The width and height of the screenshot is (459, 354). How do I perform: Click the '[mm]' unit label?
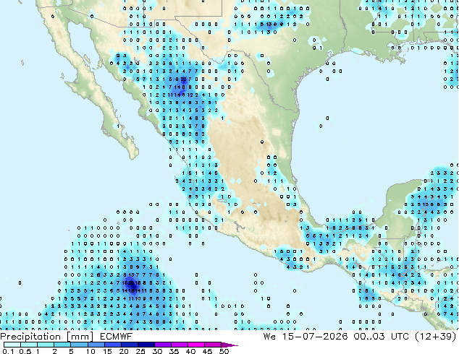[x=80, y=337]
